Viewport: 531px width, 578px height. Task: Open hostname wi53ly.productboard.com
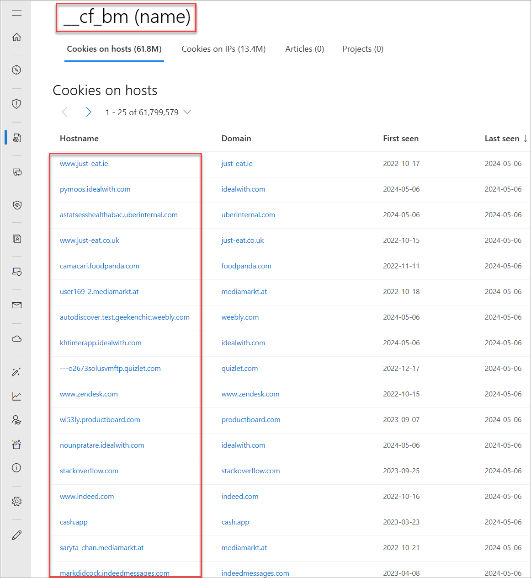click(x=100, y=420)
